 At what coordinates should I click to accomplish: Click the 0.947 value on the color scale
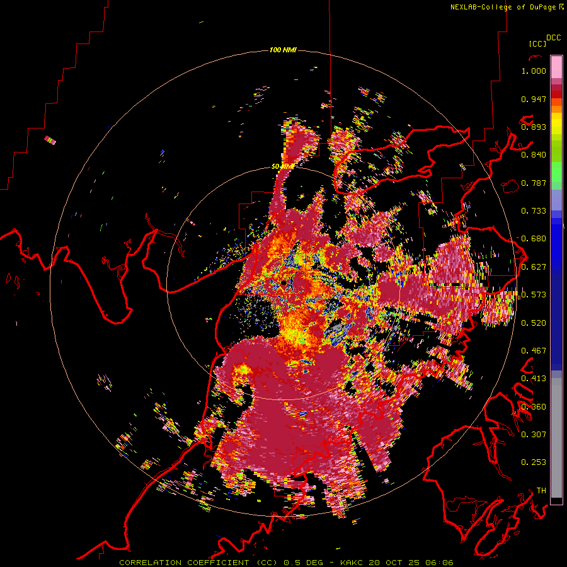tap(534, 99)
